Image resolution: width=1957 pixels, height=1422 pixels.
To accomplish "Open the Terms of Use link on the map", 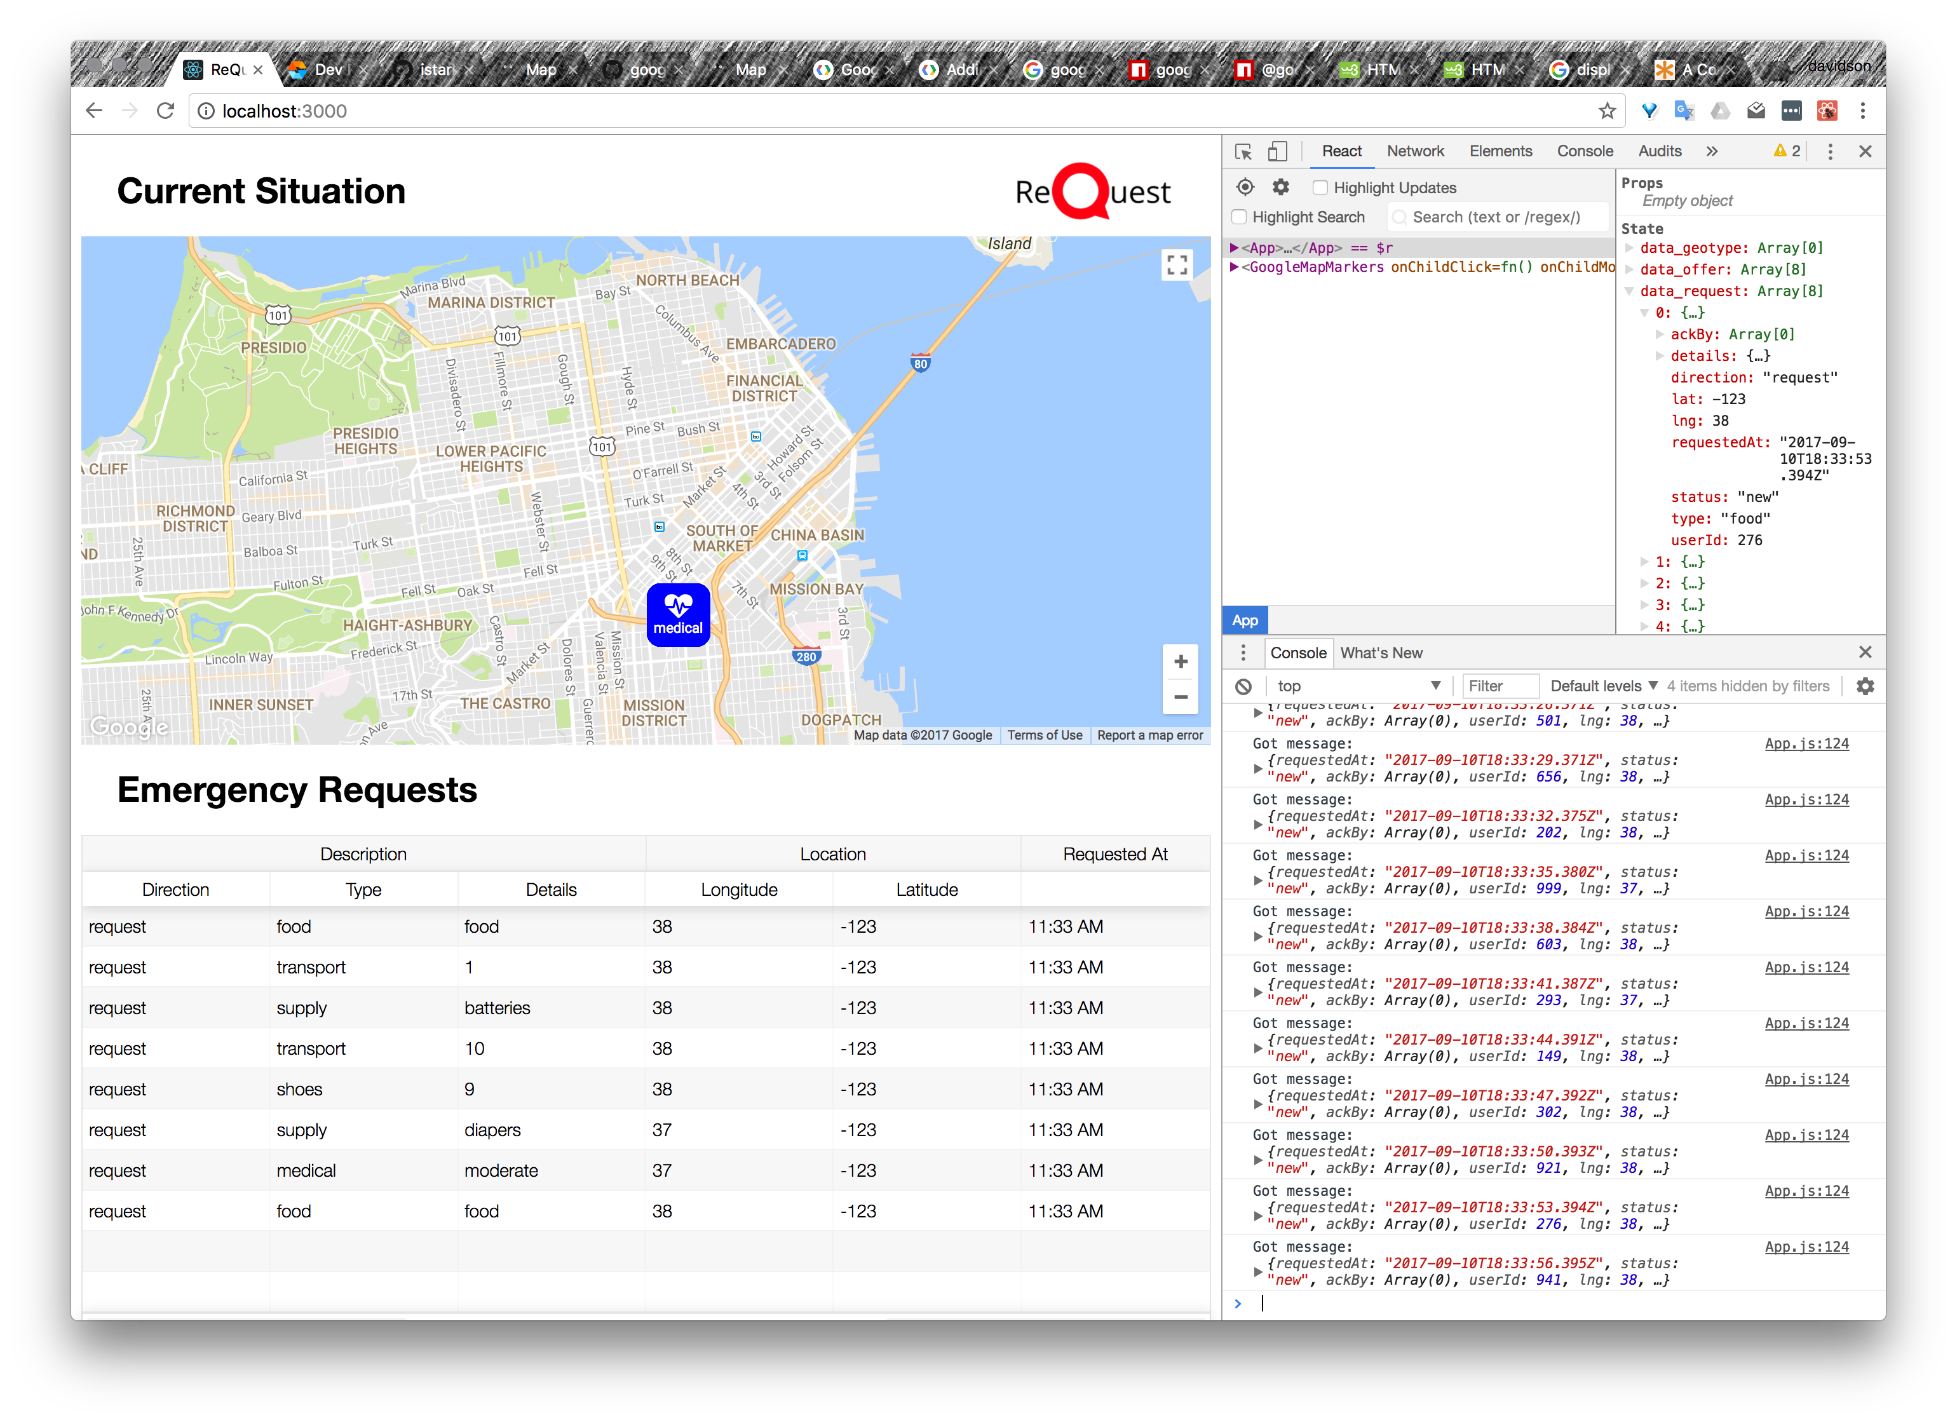I will coord(1044,735).
